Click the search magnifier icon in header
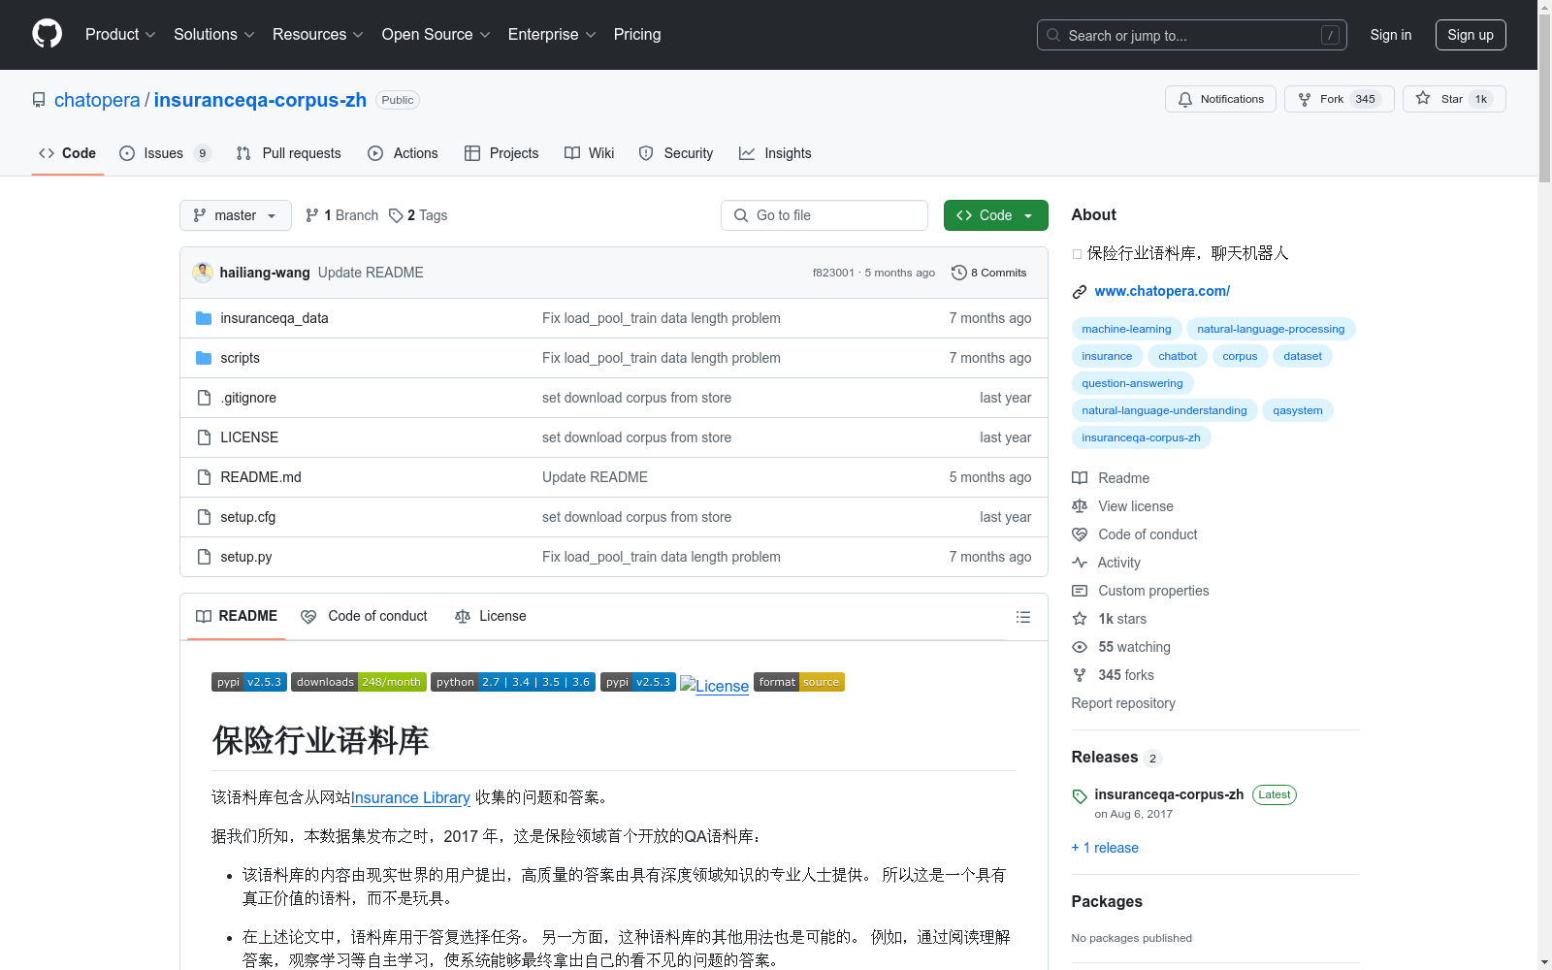Image resolution: width=1552 pixels, height=970 pixels. (1053, 35)
